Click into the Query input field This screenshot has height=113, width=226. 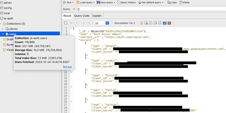151,9
